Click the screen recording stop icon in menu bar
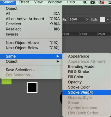 tap(85, 2)
